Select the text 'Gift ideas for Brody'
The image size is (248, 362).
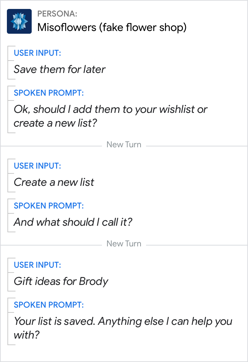click(61, 281)
